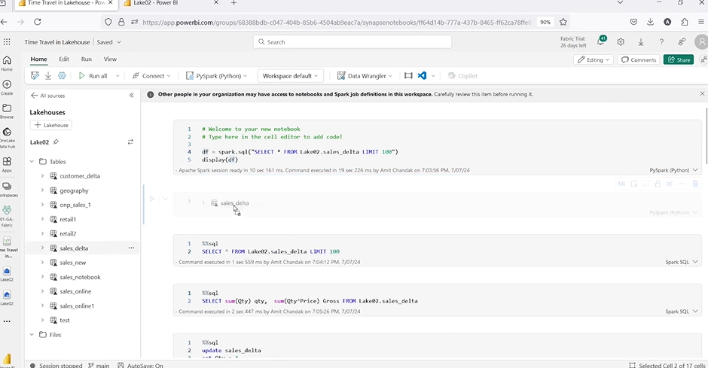708x368 pixels.
Task: Open the Saved status dropdown
Action: (x=109, y=42)
